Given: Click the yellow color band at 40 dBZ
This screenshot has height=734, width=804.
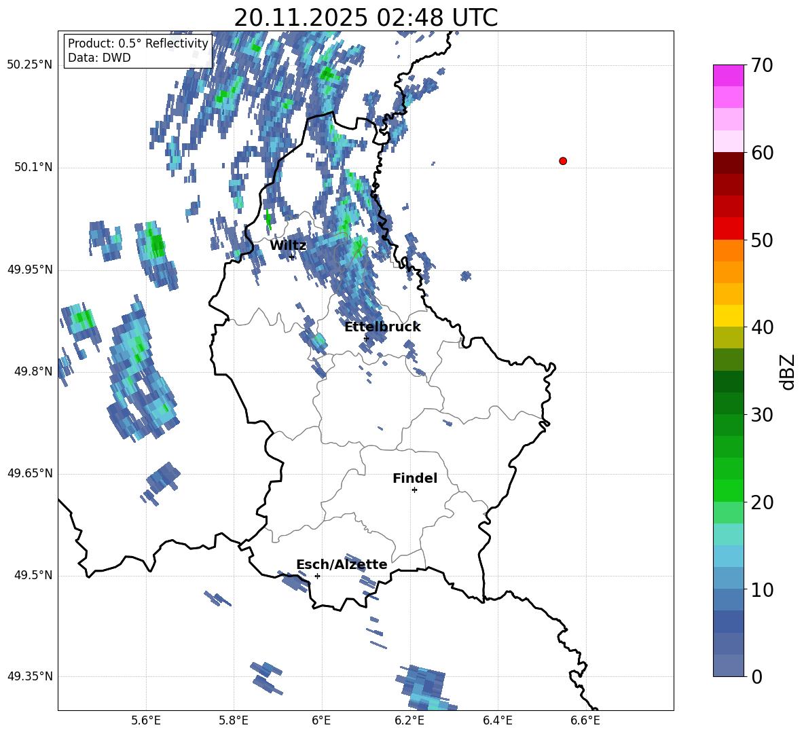Looking at the screenshot, I should (x=729, y=316).
